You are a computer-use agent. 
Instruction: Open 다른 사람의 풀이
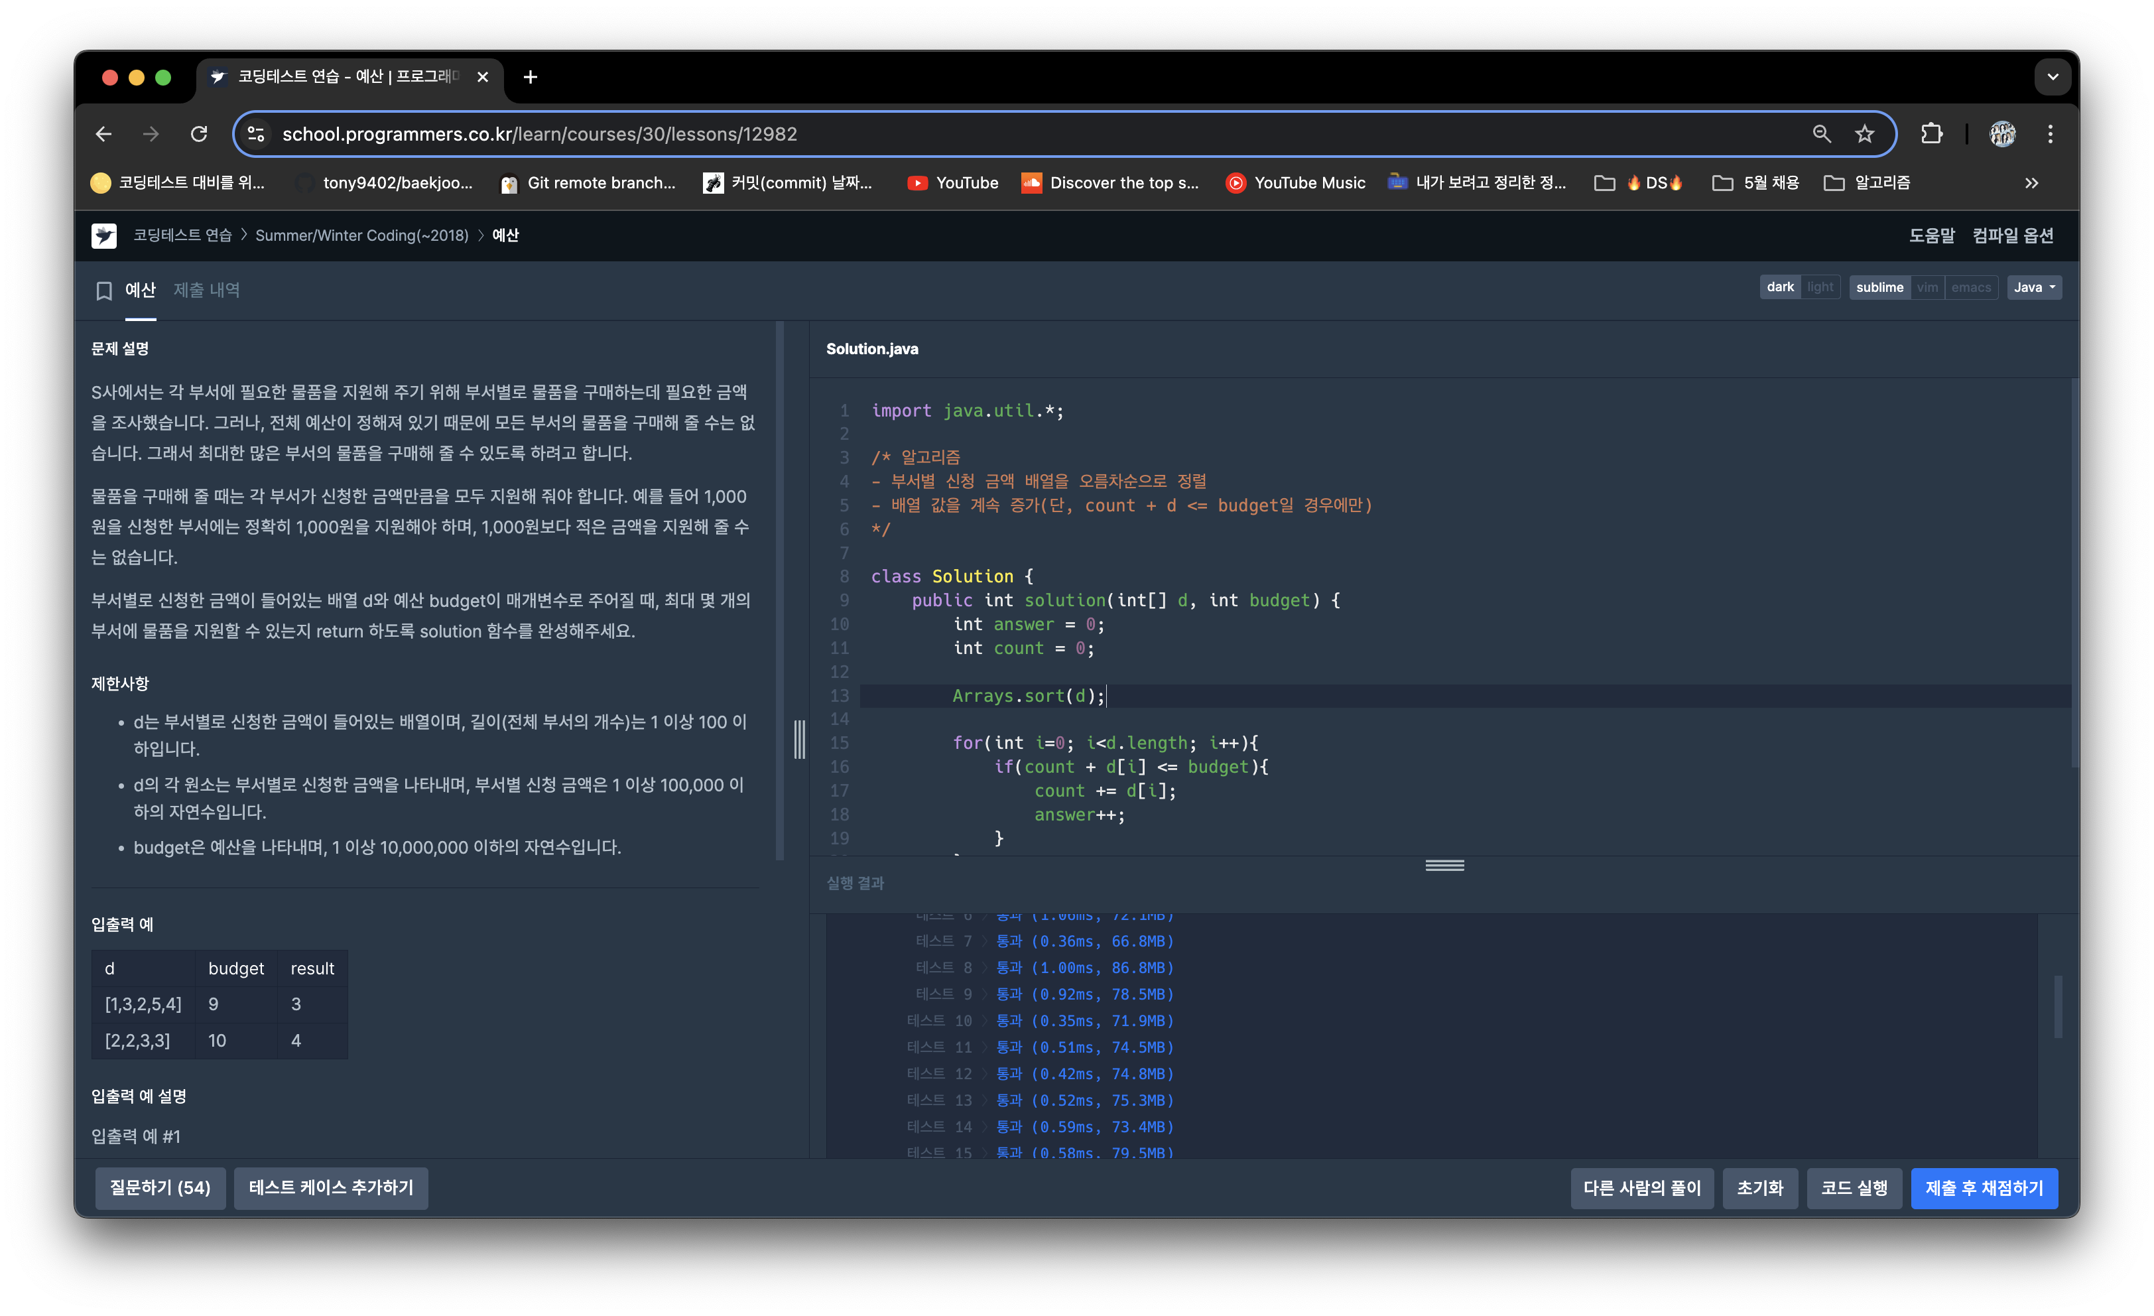click(x=1642, y=1187)
